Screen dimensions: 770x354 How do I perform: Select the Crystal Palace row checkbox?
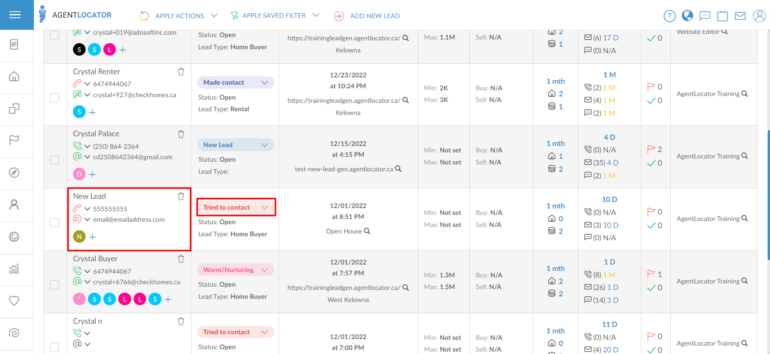click(54, 160)
